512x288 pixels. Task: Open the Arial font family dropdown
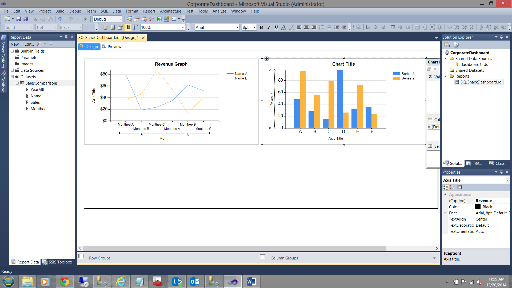[237, 27]
